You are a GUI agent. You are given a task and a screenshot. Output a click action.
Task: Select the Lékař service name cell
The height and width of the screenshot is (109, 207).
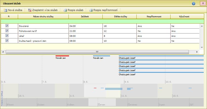point(43,36)
